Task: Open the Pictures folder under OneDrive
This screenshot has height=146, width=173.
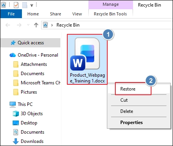Action: point(29,92)
